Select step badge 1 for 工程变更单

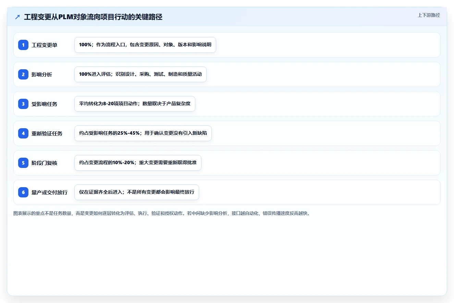pos(23,45)
